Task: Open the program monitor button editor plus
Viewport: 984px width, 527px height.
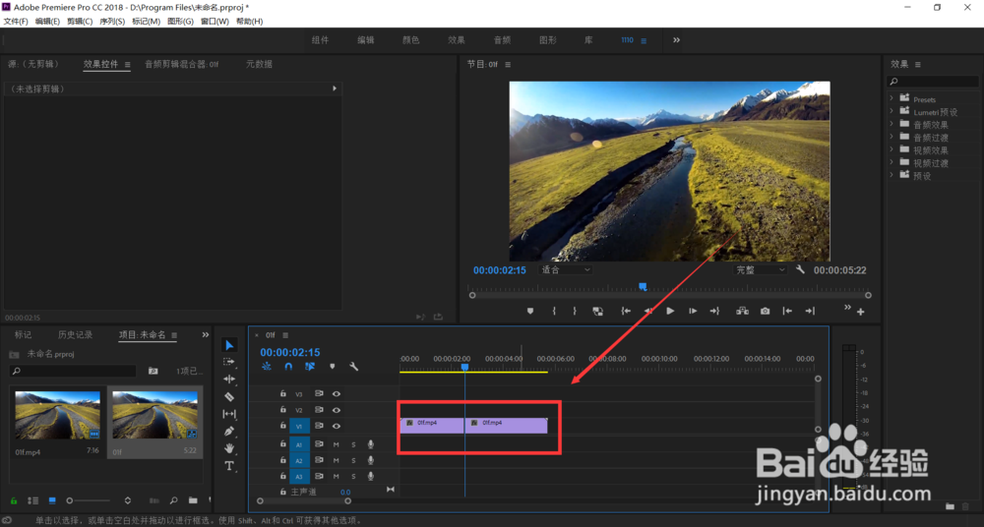Action: pos(860,312)
